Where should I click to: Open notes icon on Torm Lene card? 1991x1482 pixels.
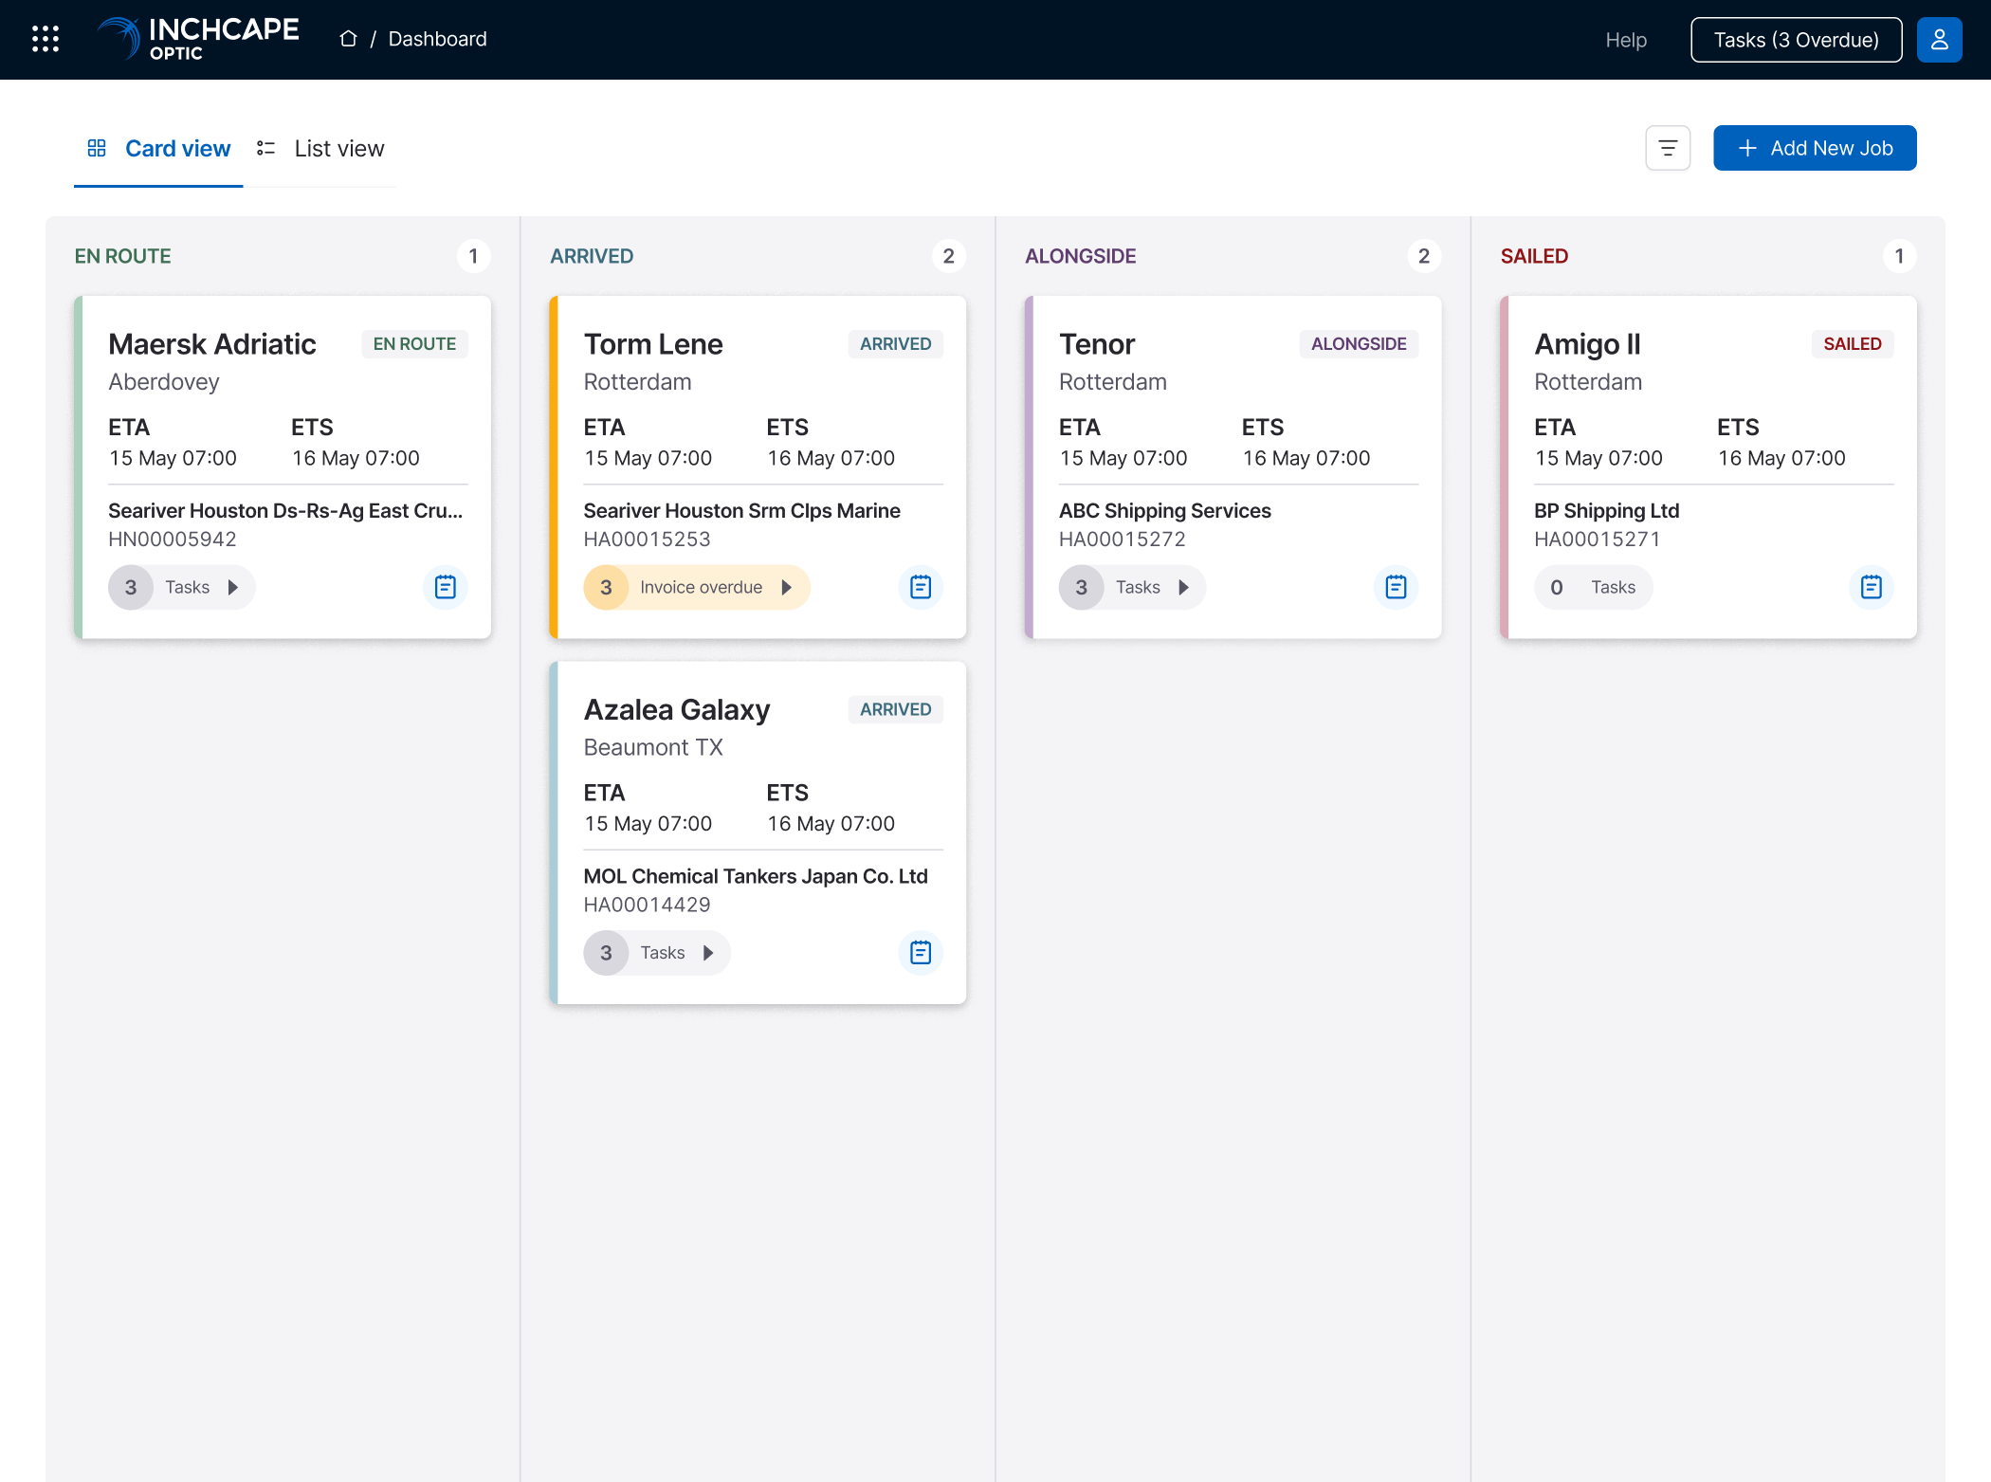[x=921, y=587]
